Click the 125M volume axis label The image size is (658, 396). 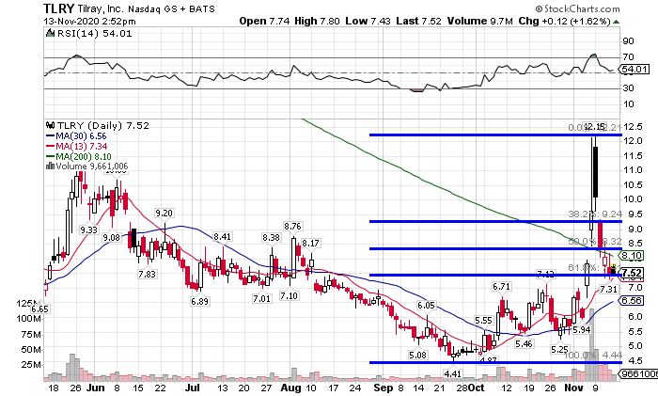point(27,303)
